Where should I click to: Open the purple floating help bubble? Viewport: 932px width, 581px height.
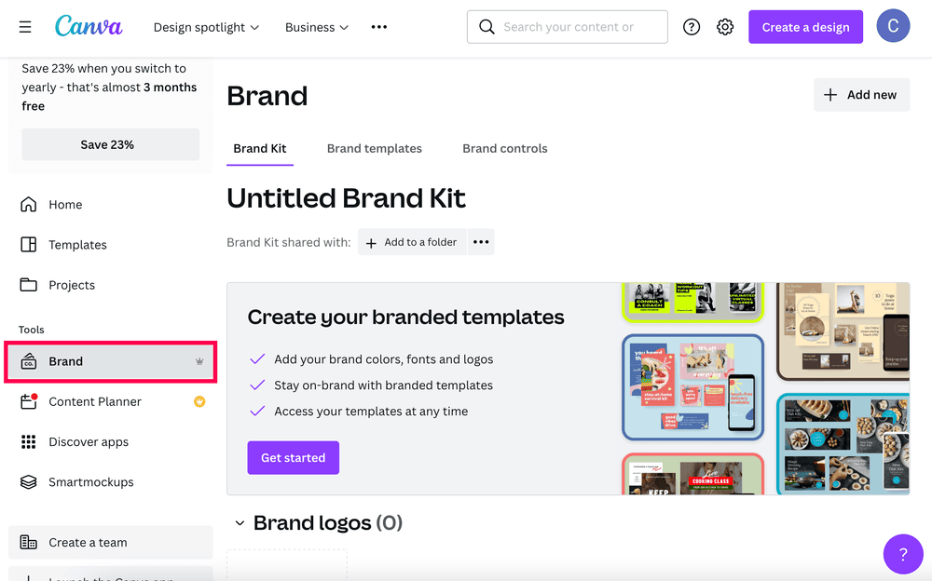point(902,555)
